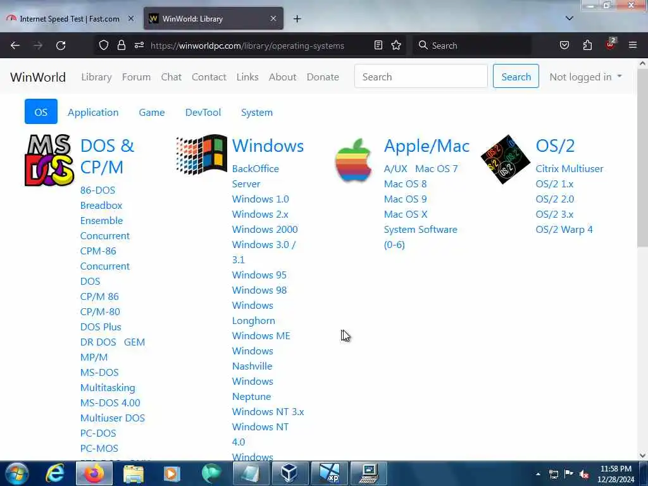Screen dimensions: 648x486
Task: Click the uBlock extension icon with badge
Action: pyautogui.click(x=611, y=45)
